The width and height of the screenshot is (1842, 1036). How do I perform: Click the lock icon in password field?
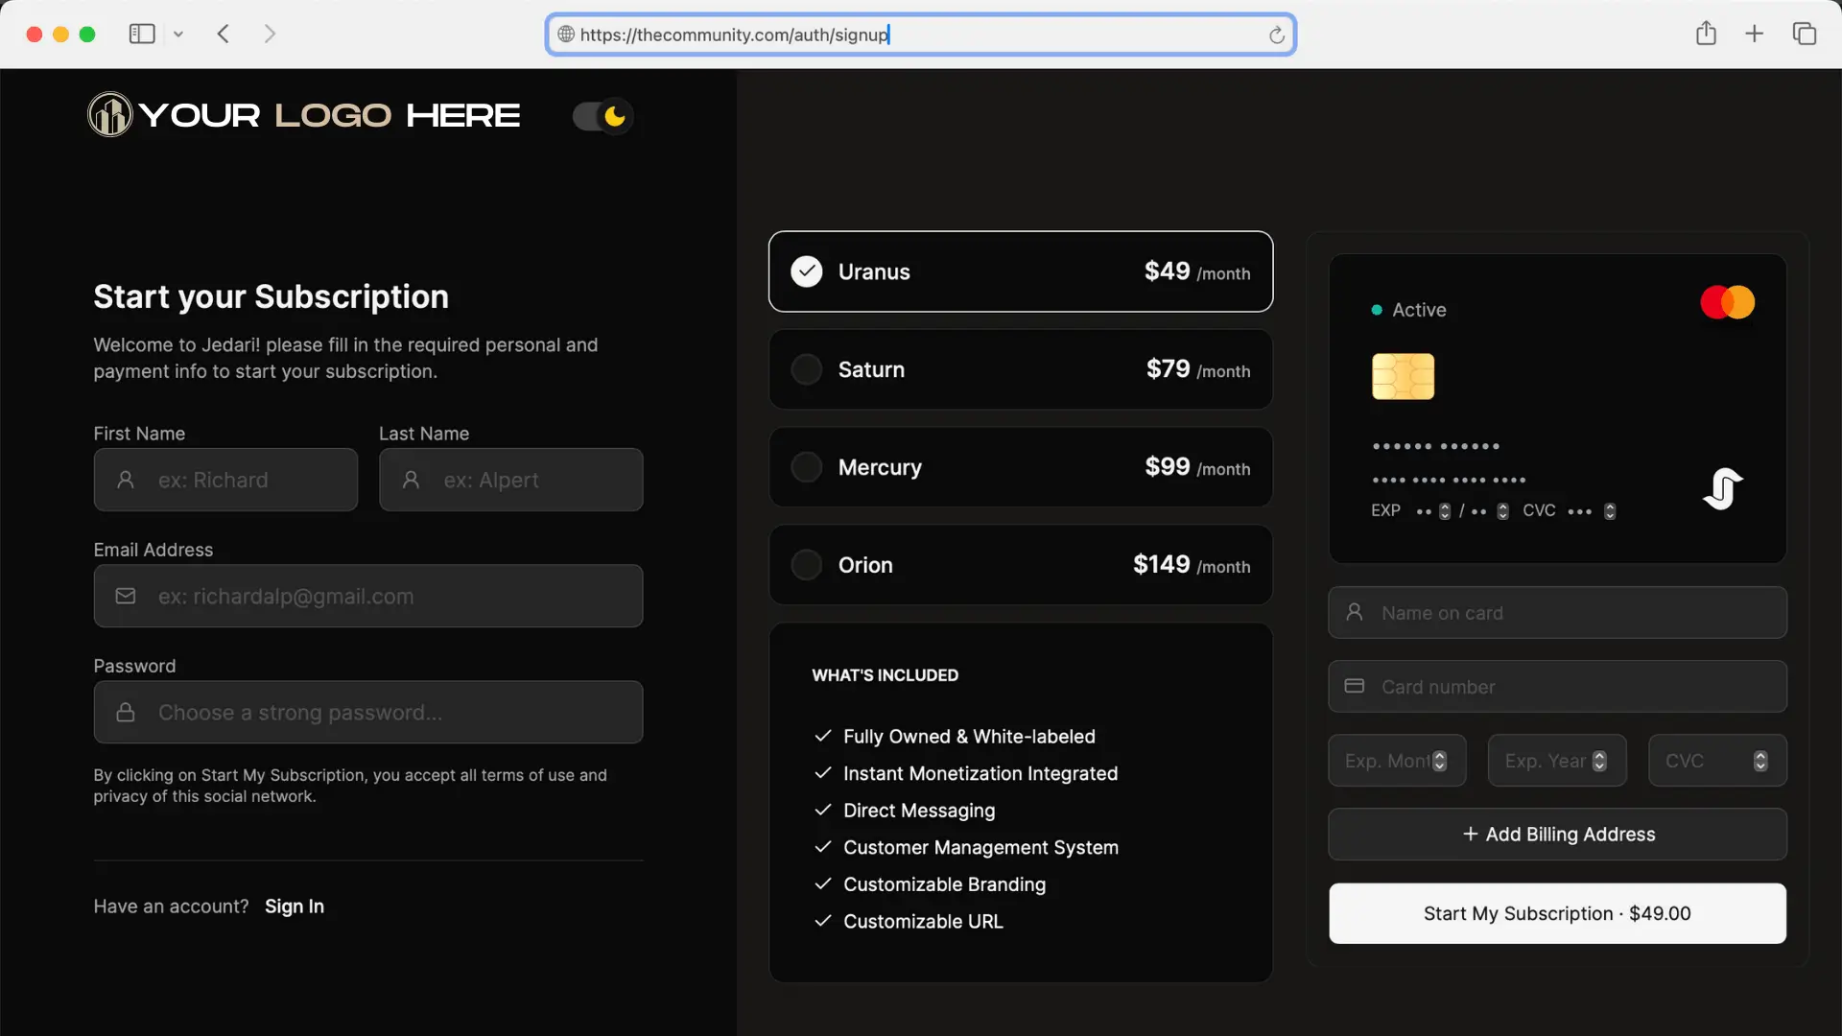(126, 712)
